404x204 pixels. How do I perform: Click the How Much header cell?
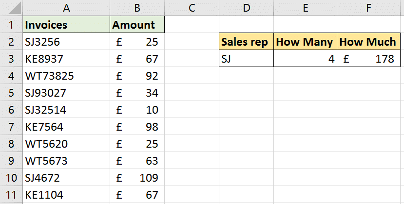tap(369, 41)
